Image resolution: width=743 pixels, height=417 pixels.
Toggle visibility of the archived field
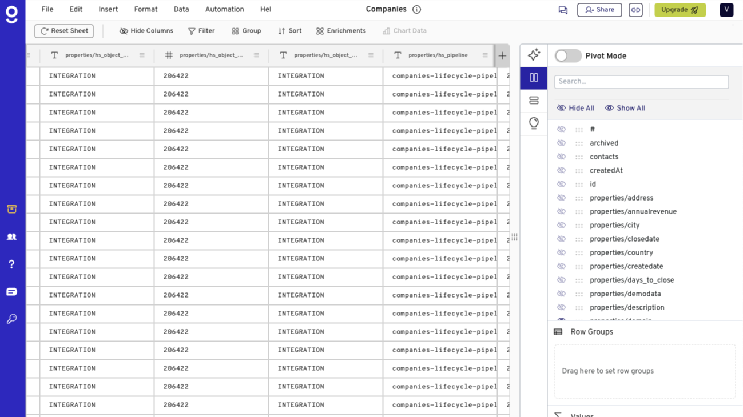coord(561,143)
